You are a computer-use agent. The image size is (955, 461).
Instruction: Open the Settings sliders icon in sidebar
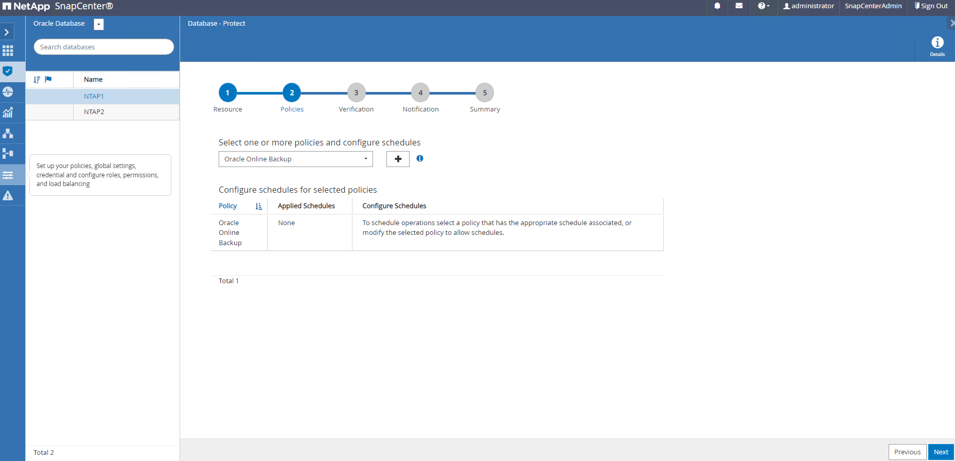coord(8,175)
